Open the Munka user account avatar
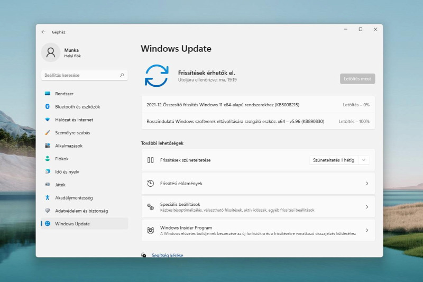 pos(50,52)
